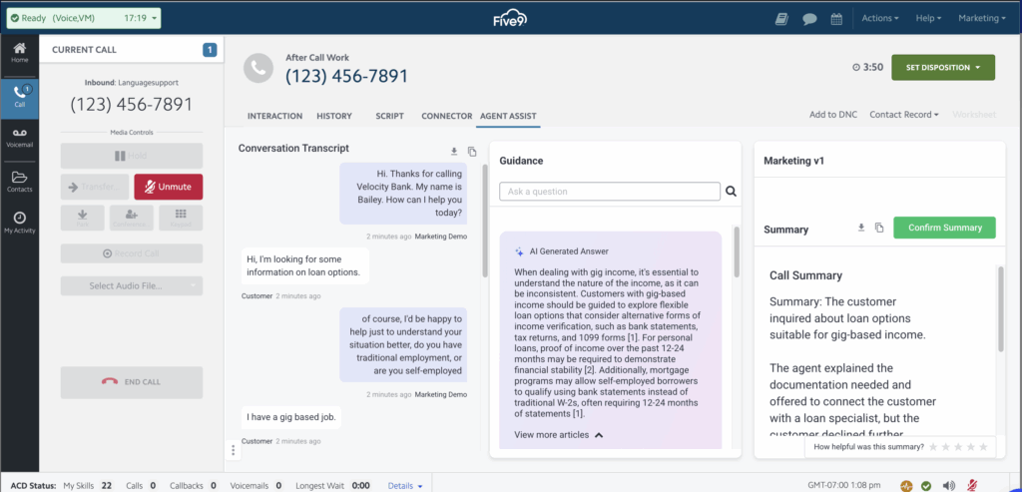This screenshot has height=492, width=1022.
Task: Open the Set Disposition dropdown
Action: coord(942,68)
